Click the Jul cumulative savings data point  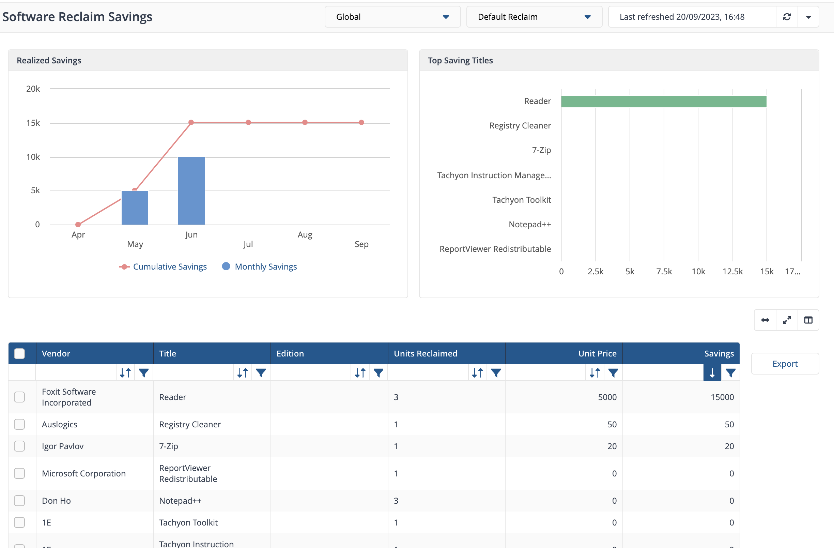[248, 122]
